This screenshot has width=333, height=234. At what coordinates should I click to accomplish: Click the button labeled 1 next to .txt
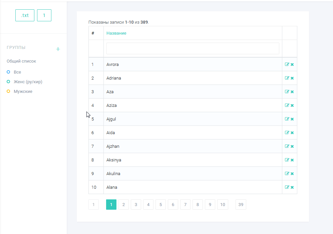[x=44, y=15]
